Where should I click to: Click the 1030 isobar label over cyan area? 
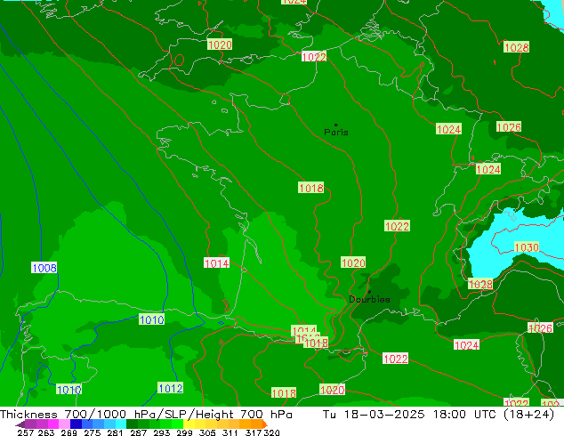click(527, 247)
